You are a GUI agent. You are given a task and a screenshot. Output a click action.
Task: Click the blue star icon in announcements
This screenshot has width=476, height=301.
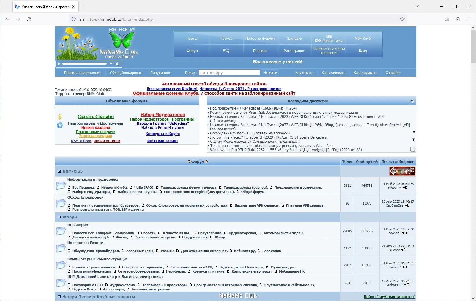pos(60,125)
